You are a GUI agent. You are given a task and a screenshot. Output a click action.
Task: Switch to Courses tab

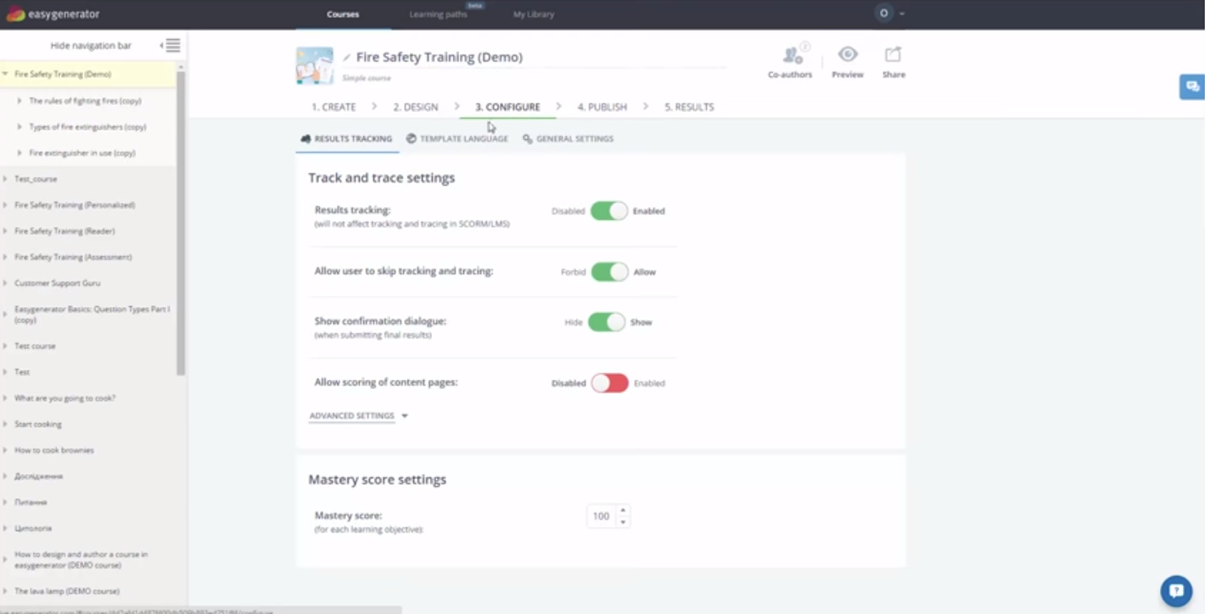click(x=343, y=14)
